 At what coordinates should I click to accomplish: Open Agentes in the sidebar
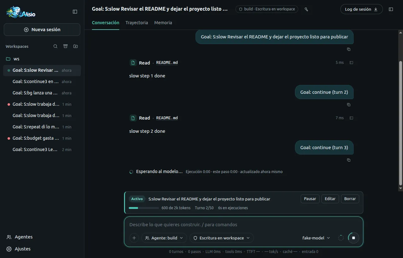42,237
